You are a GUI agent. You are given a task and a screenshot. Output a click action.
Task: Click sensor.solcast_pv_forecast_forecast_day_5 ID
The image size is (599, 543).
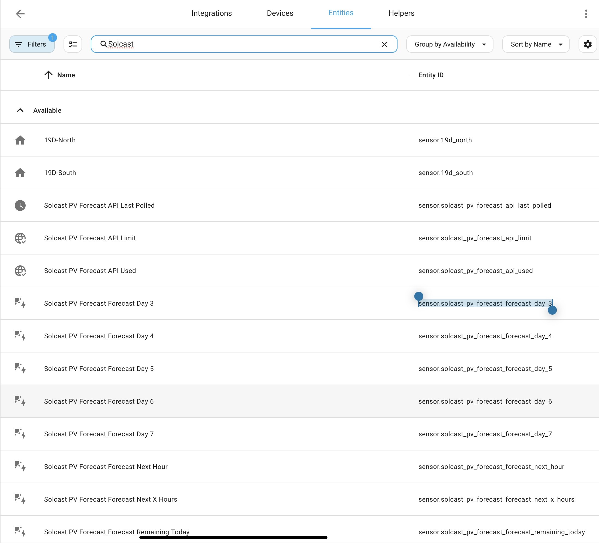tap(485, 368)
